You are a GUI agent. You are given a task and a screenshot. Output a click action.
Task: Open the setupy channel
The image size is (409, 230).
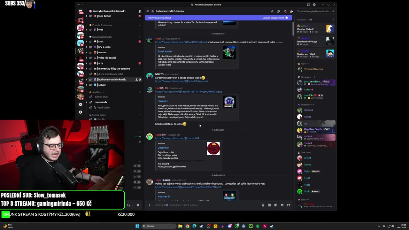click(x=114, y=85)
